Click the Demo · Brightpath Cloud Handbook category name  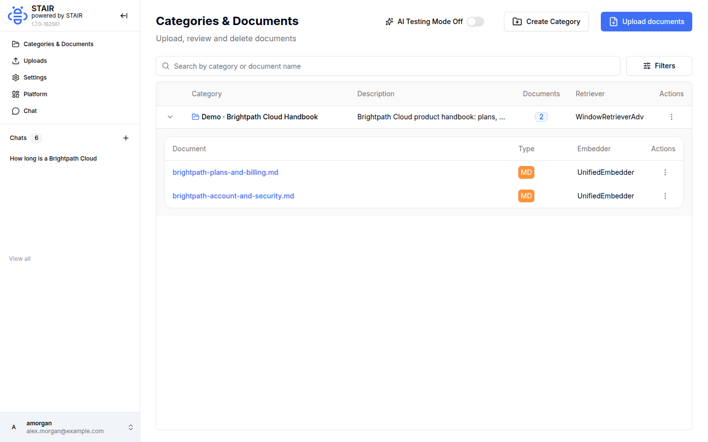pyautogui.click(x=260, y=117)
